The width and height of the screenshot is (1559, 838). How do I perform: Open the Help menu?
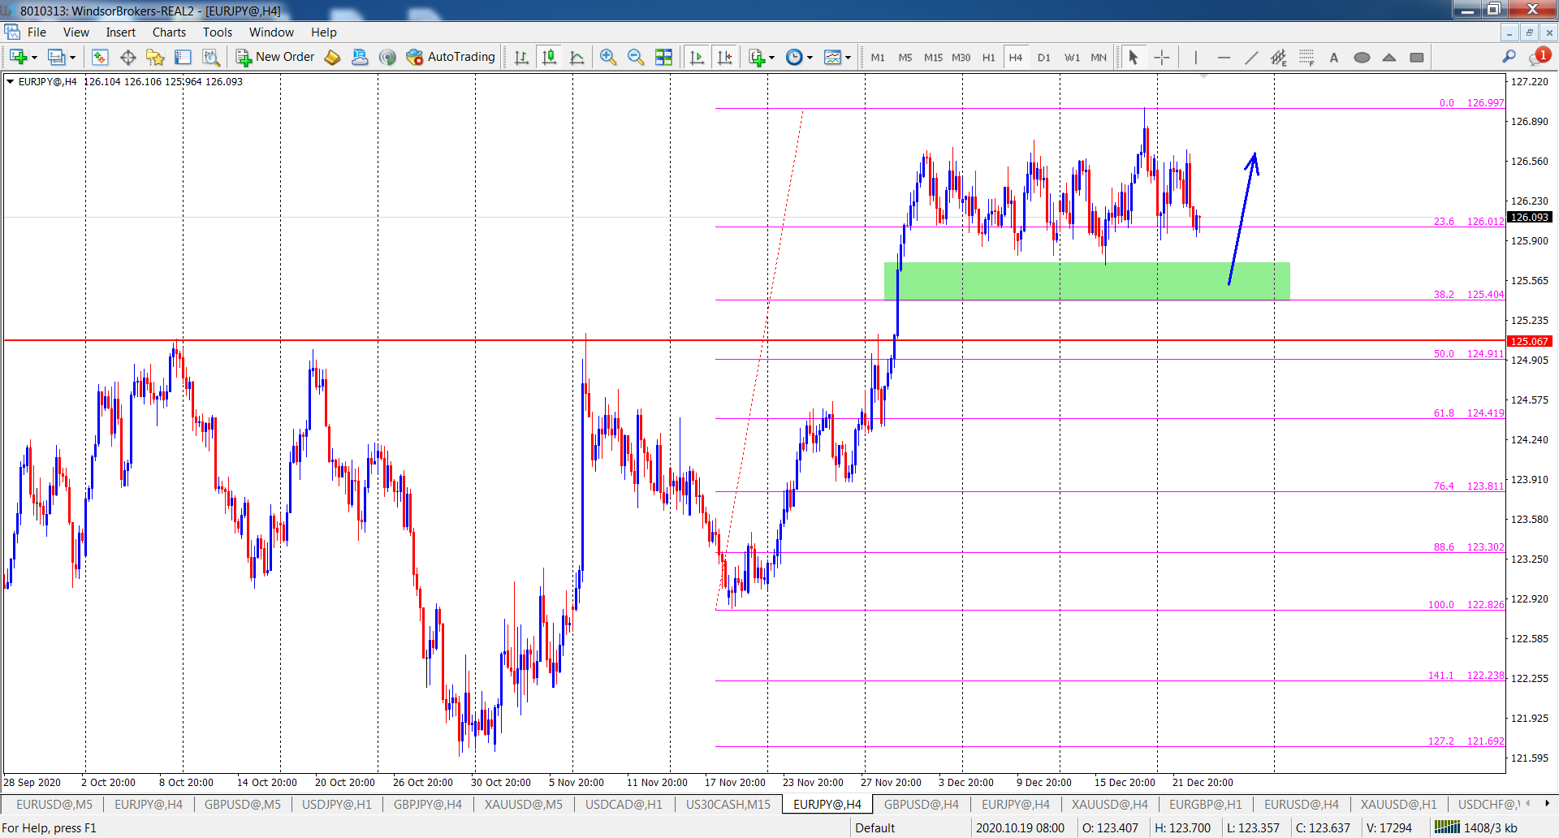pyautogui.click(x=324, y=32)
